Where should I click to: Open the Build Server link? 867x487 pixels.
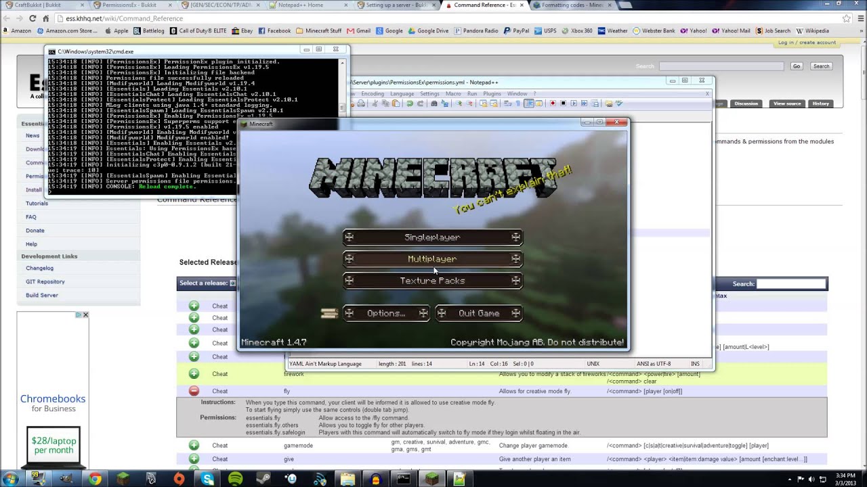[x=42, y=296]
